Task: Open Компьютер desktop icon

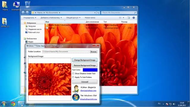Action: tap(16, 6)
